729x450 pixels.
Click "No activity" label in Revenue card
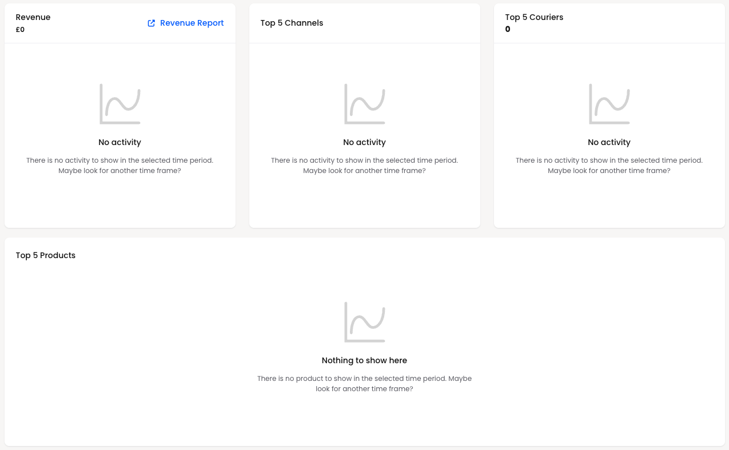pos(119,142)
